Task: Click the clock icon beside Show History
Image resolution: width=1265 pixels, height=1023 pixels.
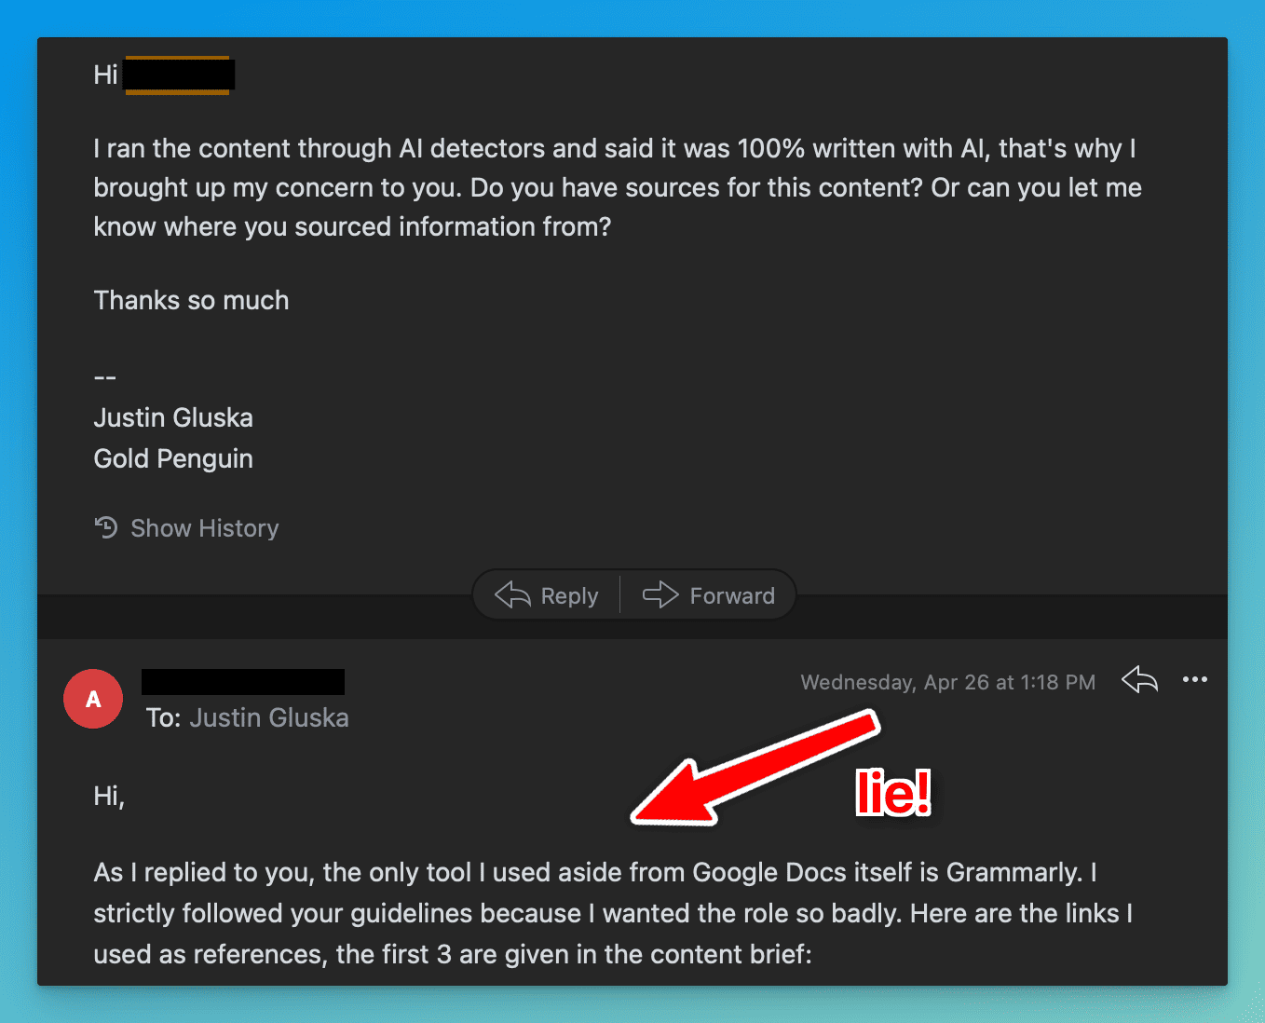Action: click(x=106, y=527)
